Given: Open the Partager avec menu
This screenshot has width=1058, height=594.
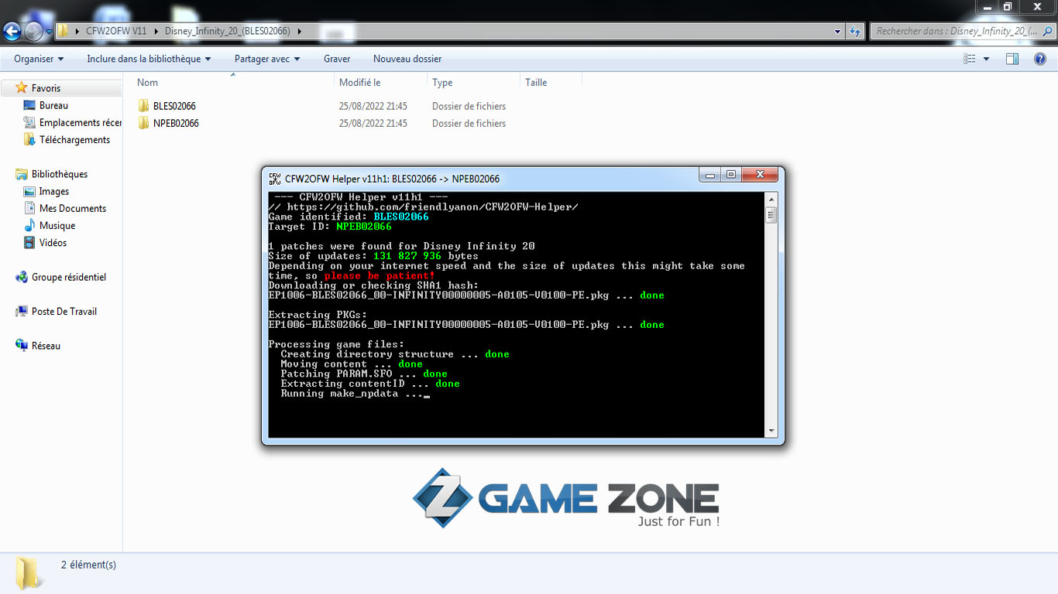Looking at the screenshot, I should pos(267,59).
